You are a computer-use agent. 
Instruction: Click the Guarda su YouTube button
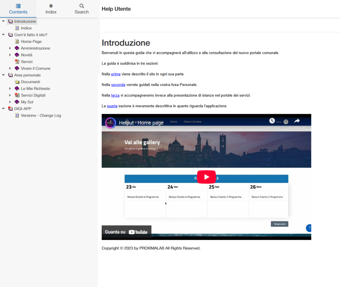tap(127, 232)
